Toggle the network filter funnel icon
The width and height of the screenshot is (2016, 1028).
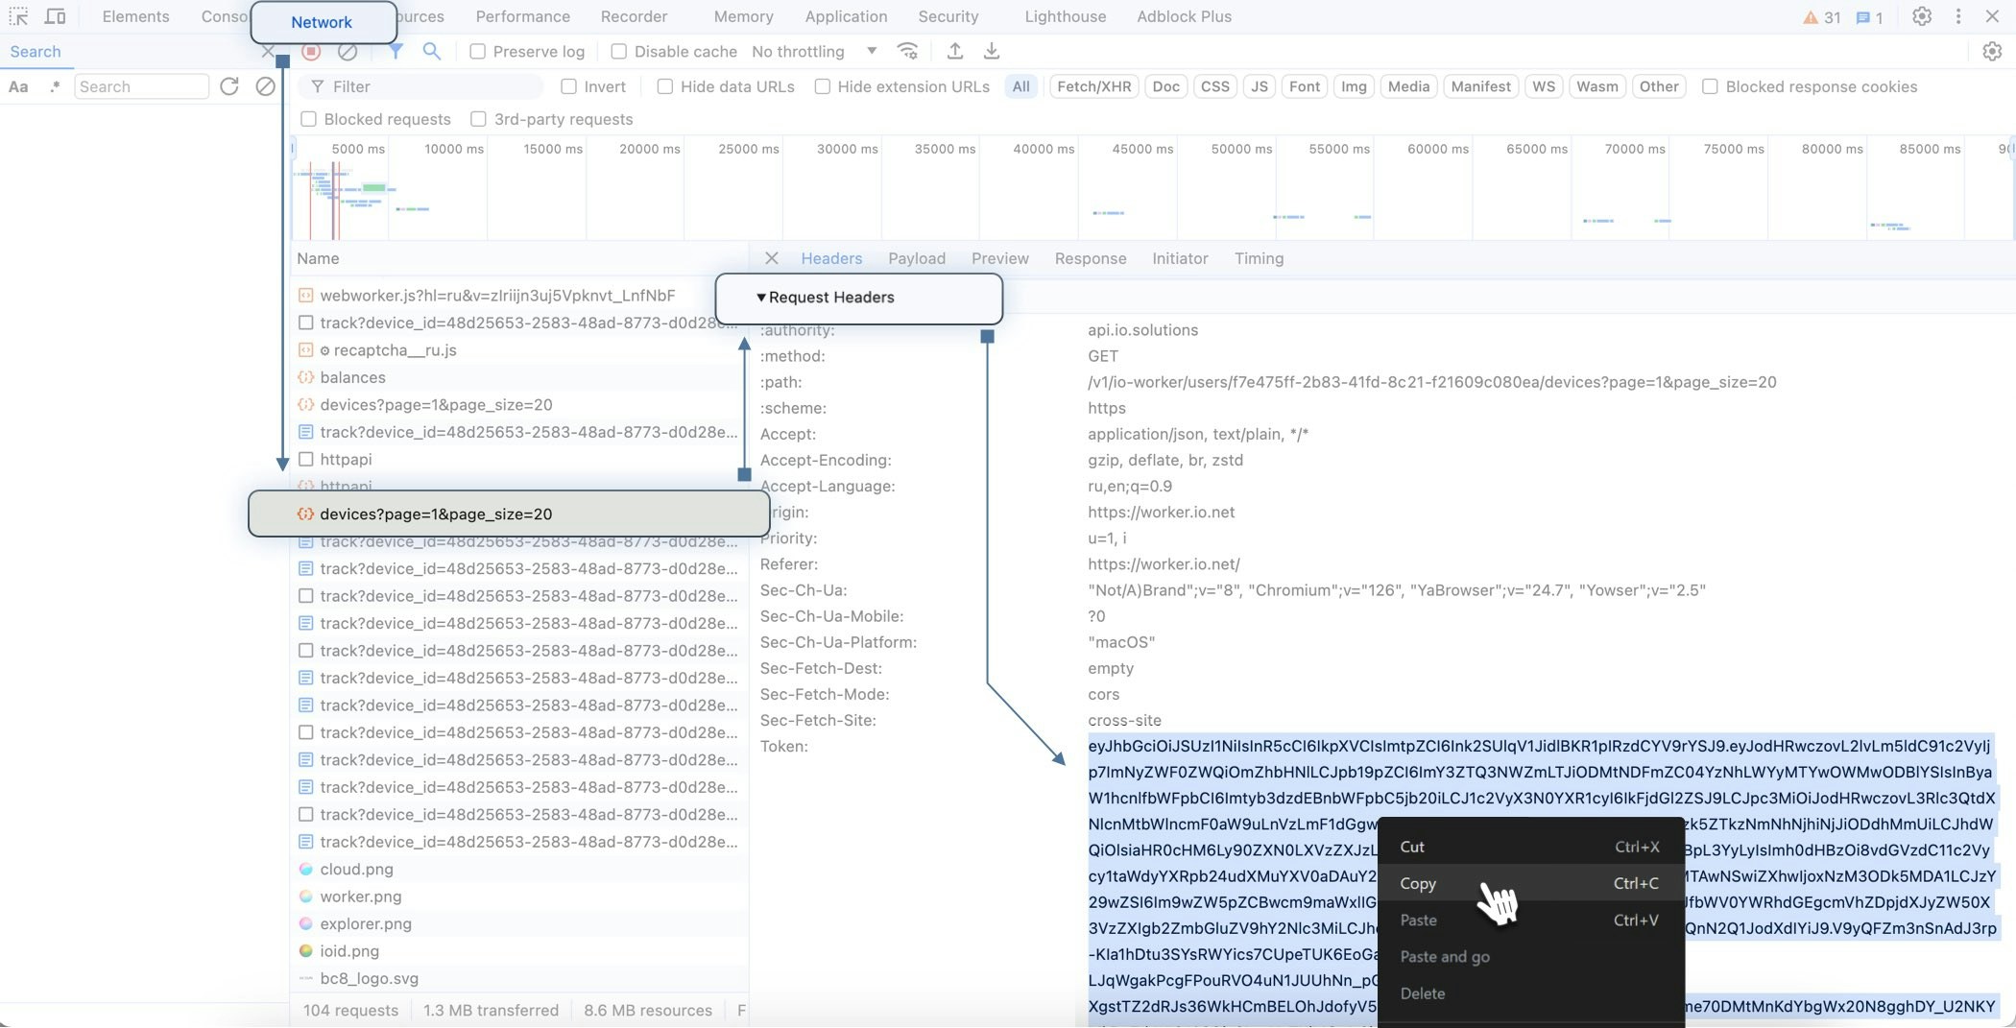(x=396, y=52)
